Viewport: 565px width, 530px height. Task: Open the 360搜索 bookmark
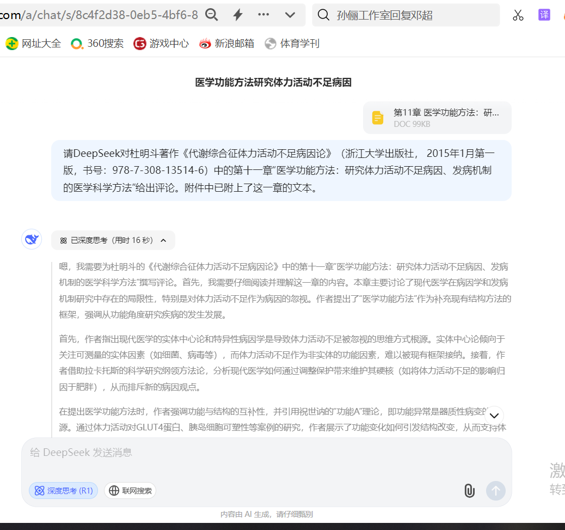pos(97,44)
